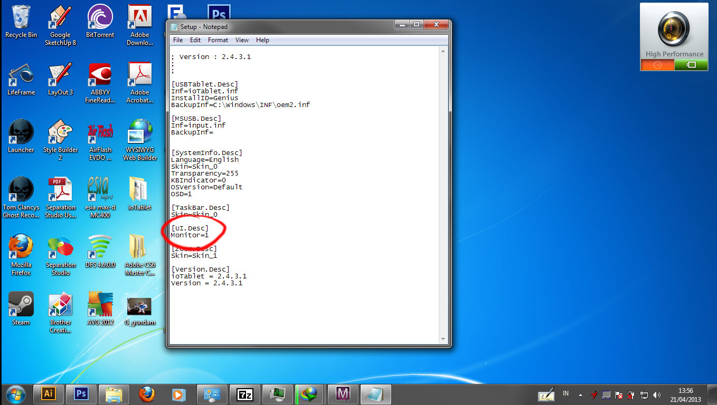This screenshot has width=717, height=405.
Task: Open the DFS 4.6.0.0 shortcut
Action: 100,252
